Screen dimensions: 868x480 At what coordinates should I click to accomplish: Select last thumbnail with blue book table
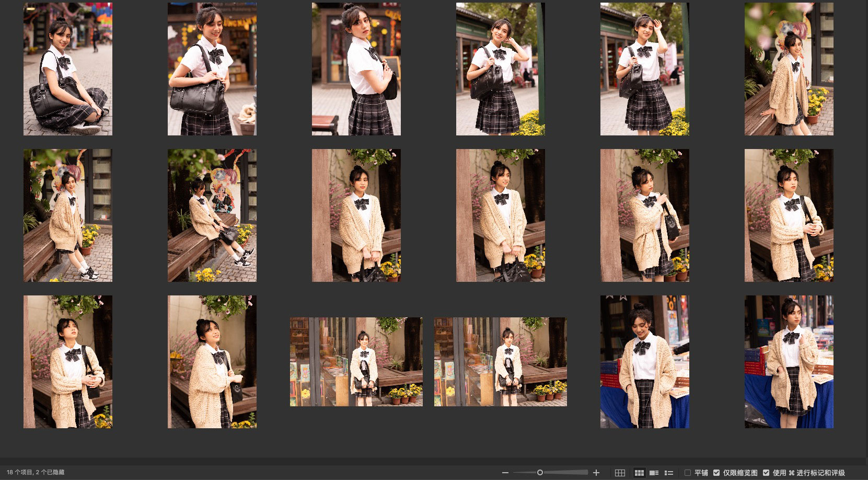789,361
